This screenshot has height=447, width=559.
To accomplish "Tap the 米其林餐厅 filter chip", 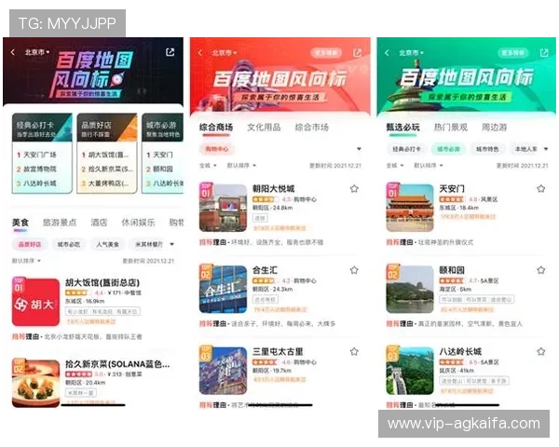I will [149, 245].
